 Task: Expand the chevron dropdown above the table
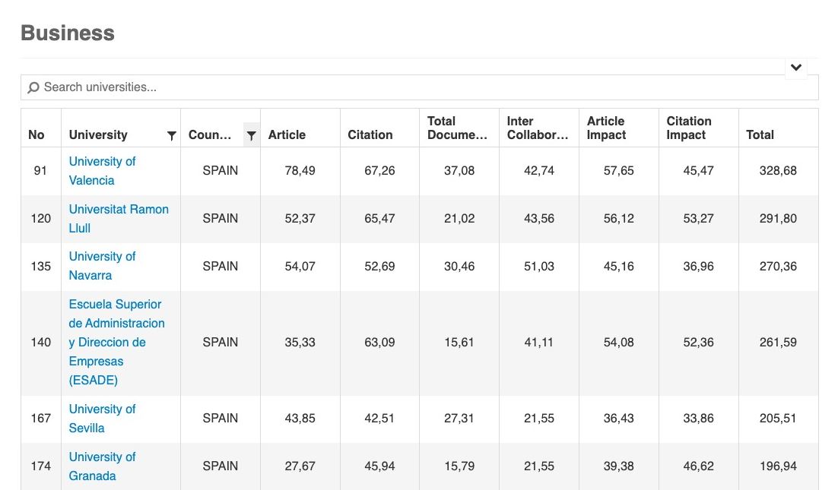795,68
